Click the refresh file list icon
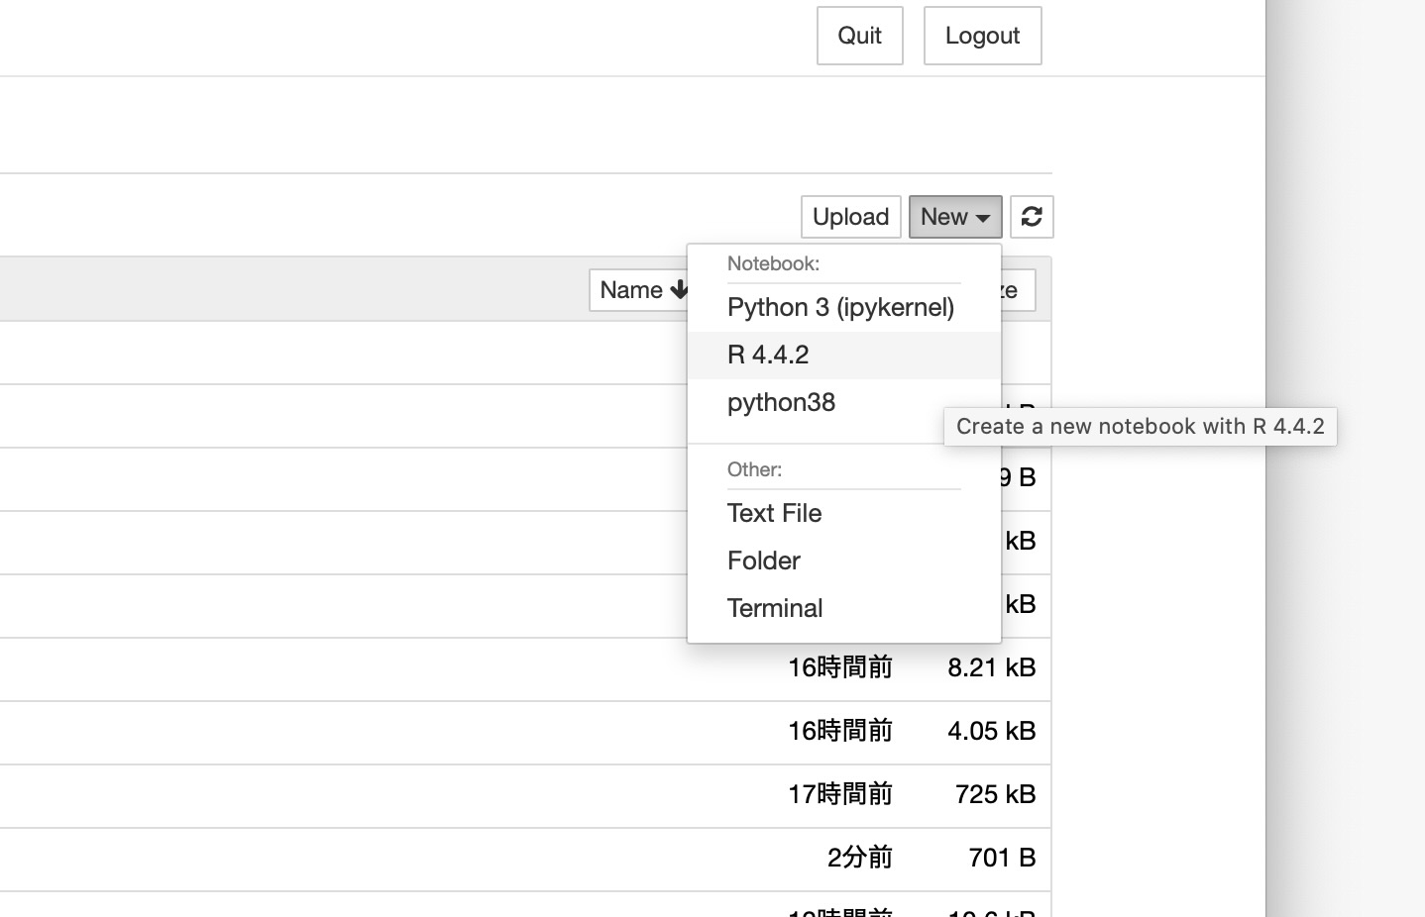This screenshot has height=917, width=1425. 1032,217
